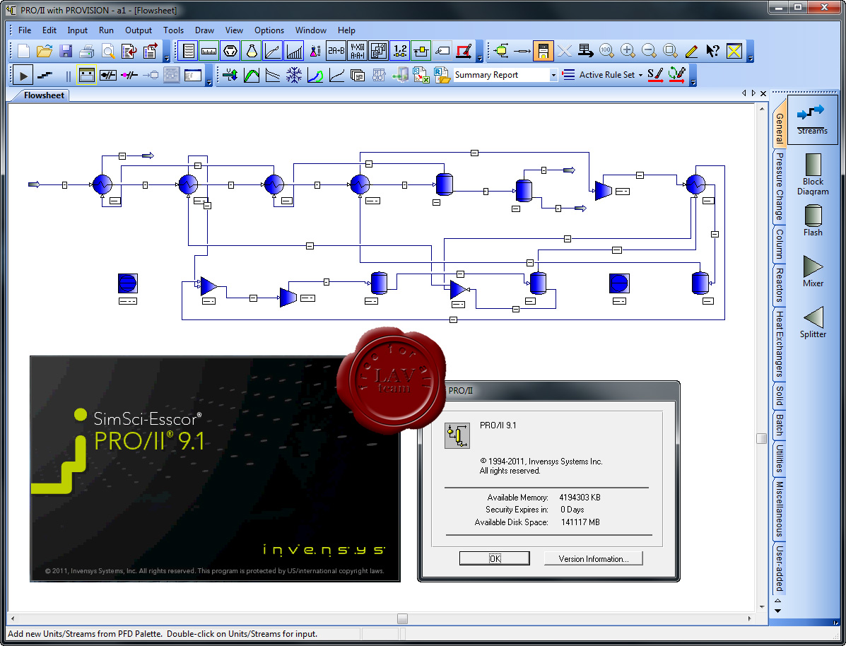This screenshot has height=646, width=846.
Task: Select the Flowsheet tab
Action: pyautogui.click(x=44, y=95)
